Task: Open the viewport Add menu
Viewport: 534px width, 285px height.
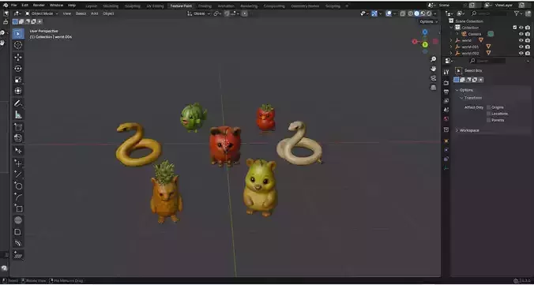Action: 94,13
